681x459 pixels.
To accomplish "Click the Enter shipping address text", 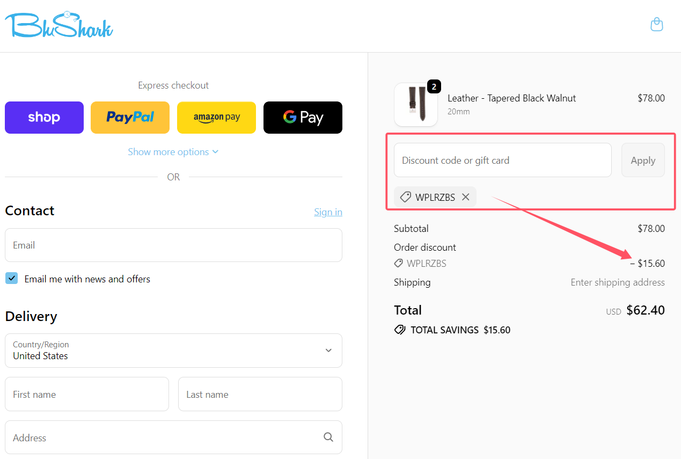I will (618, 282).
